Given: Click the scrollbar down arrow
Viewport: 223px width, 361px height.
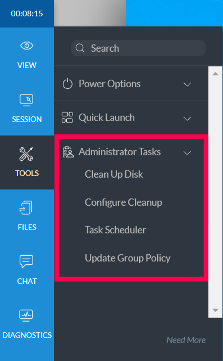Looking at the screenshot, I should point(215,310).
